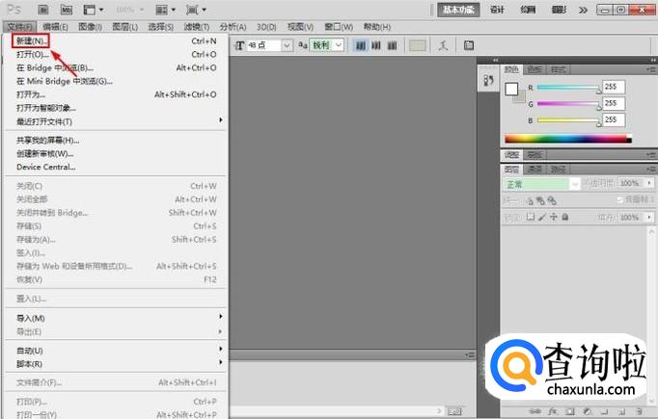Toggle lock image pixels brush icon
Image resolution: width=658 pixels, height=419 pixels.
(x=542, y=217)
